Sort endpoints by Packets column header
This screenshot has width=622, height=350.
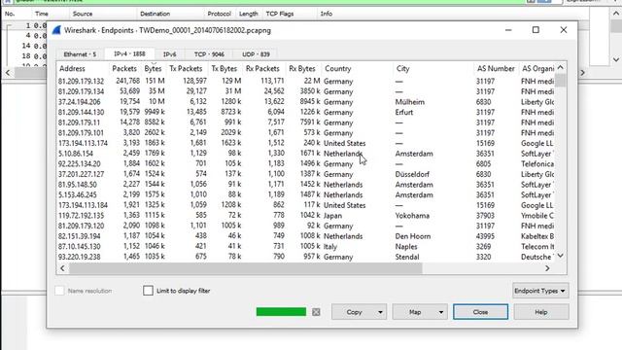coord(124,69)
